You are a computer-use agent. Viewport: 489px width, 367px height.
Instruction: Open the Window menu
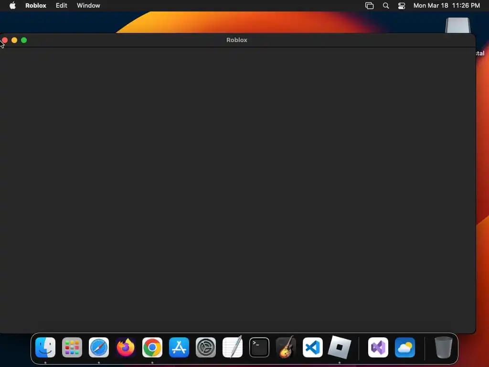(88, 6)
